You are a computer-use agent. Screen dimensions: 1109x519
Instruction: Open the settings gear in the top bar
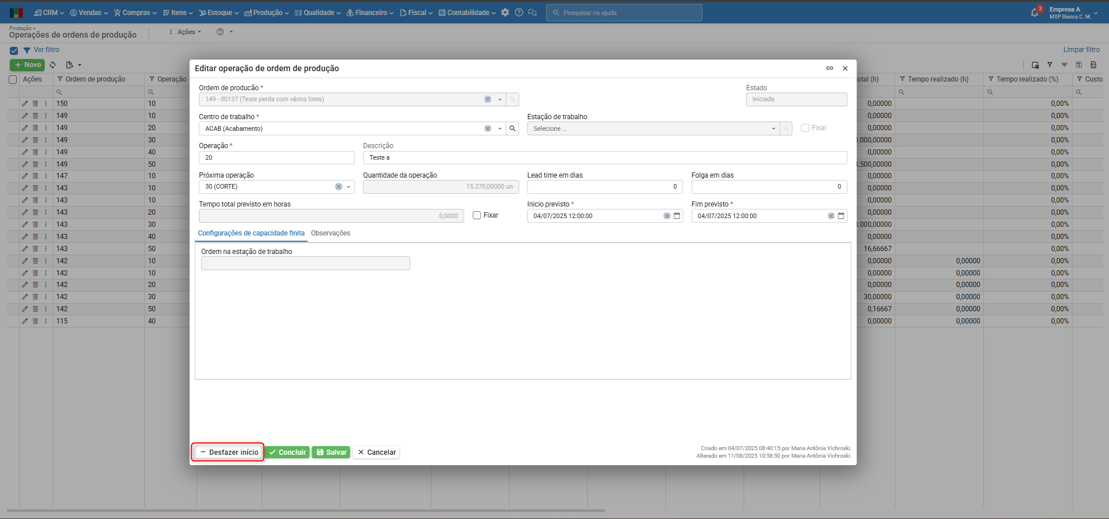click(x=505, y=12)
